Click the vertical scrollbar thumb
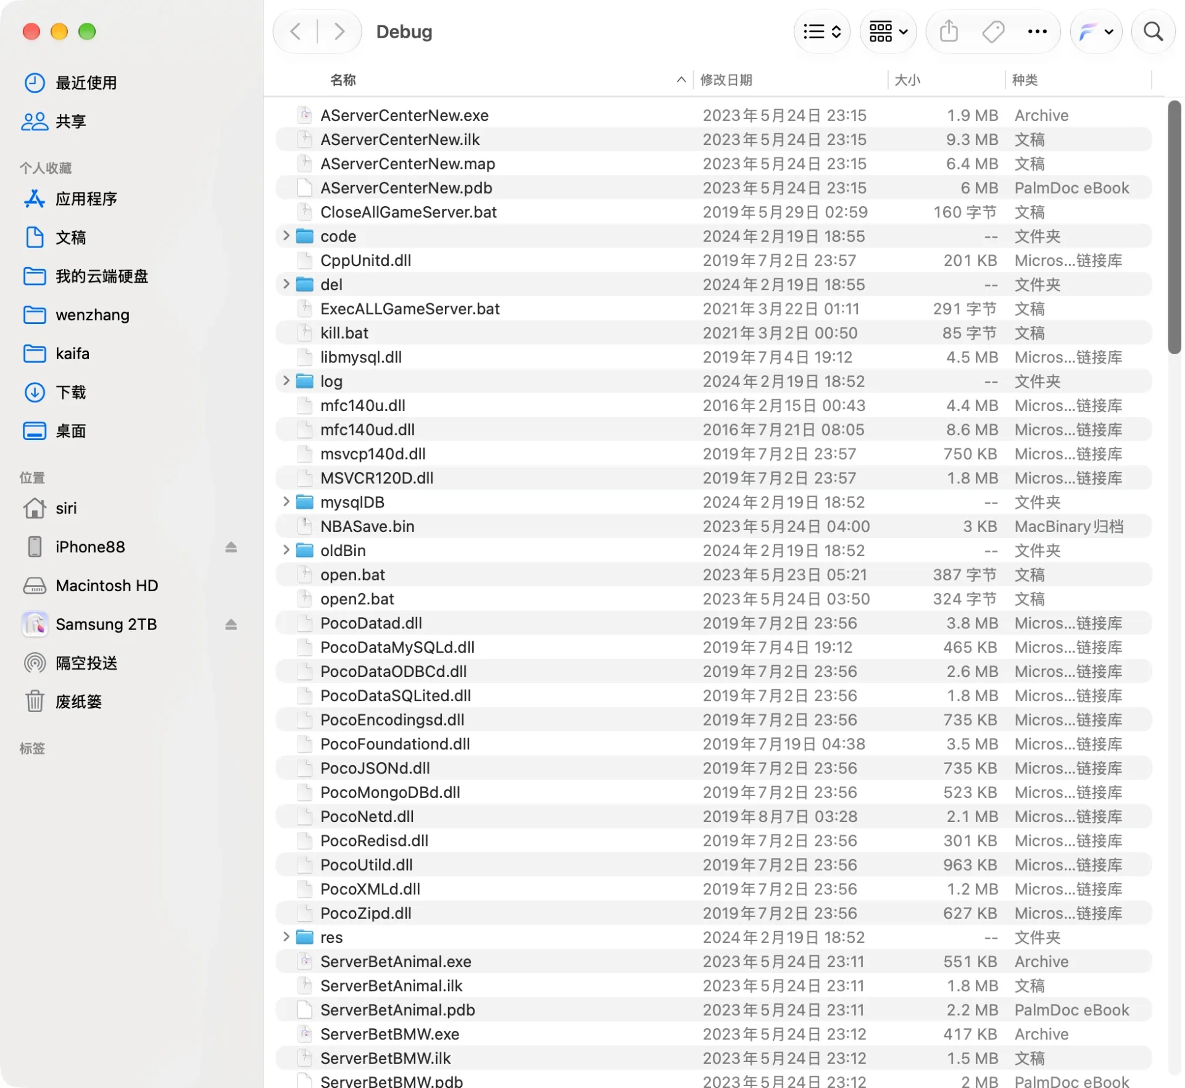This screenshot has height=1088, width=1185. click(1174, 227)
